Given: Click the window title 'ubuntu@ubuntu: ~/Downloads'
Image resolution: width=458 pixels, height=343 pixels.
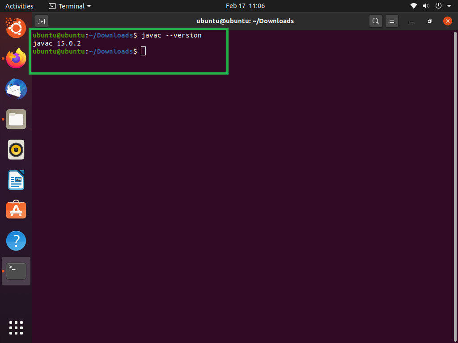Looking at the screenshot, I should click(245, 21).
